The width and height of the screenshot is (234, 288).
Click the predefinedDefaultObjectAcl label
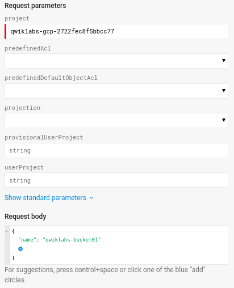click(51, 78)
